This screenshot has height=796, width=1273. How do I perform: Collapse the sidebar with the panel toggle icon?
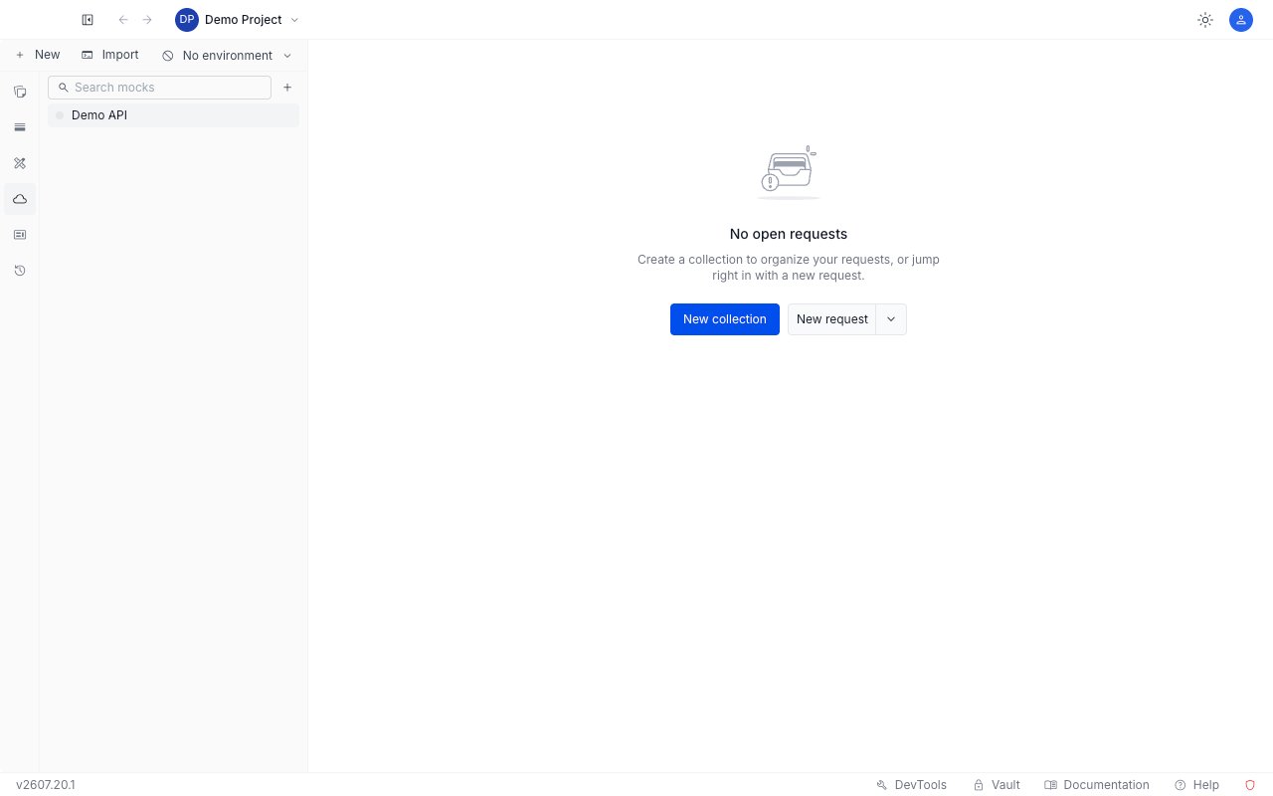pyautogui.click(x=88, y=20)
